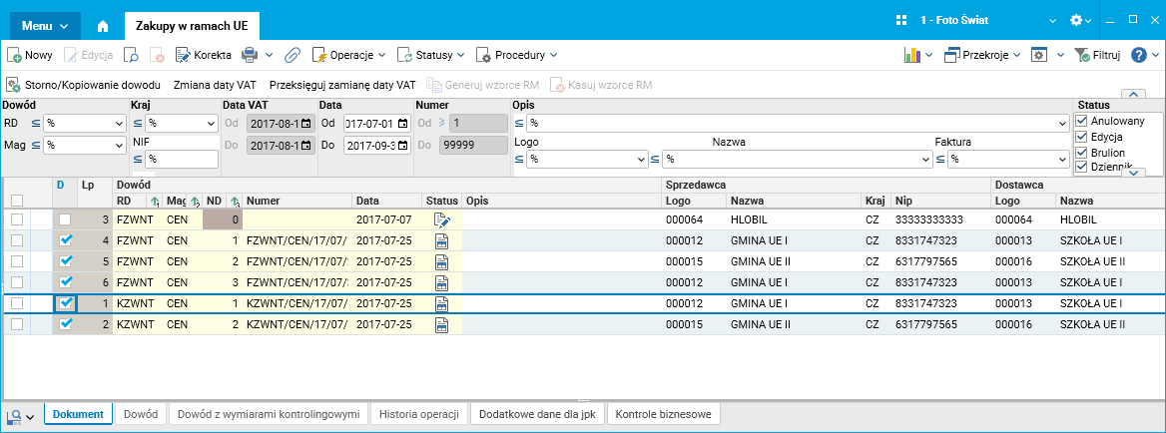Image resolution: width=1166 pixels, height=433 pixels.
Task: Toggle the D checkbox in KZWNT Lp 2 row
Action: [66, 324]
